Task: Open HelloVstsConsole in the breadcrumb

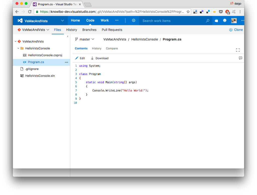Action: (145, 39)
